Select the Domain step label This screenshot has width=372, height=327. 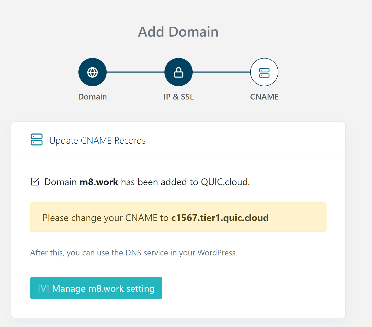93,97
